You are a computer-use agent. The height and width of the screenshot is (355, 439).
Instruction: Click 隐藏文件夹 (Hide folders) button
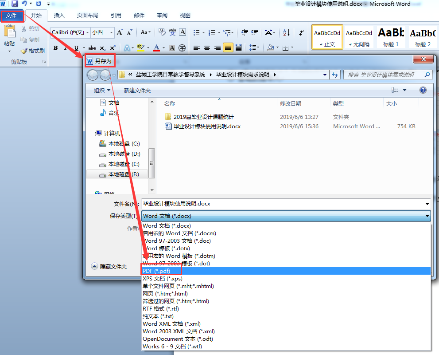pyautogui.click(x=109, y=267)
